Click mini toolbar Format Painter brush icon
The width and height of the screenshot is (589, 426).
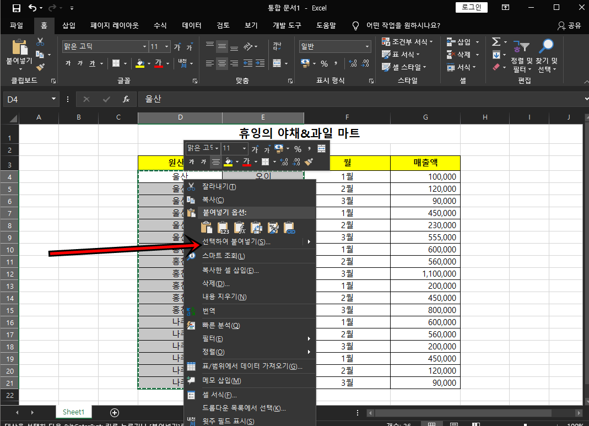click(309, 161)
